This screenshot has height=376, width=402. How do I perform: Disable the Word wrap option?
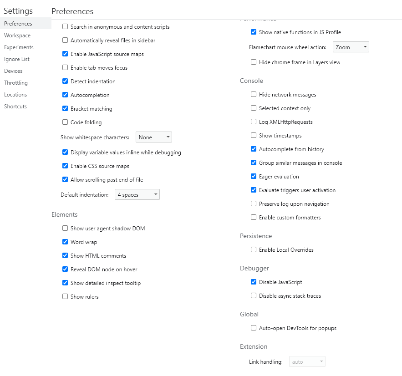pos(65,242)
